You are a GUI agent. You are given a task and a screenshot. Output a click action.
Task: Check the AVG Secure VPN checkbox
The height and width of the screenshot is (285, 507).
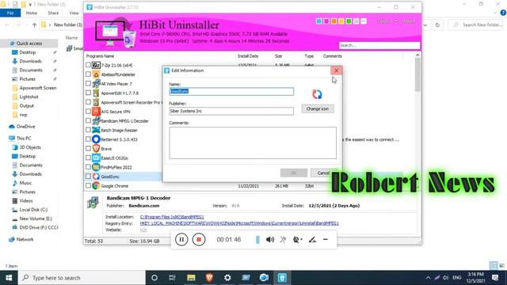[88, 112]
